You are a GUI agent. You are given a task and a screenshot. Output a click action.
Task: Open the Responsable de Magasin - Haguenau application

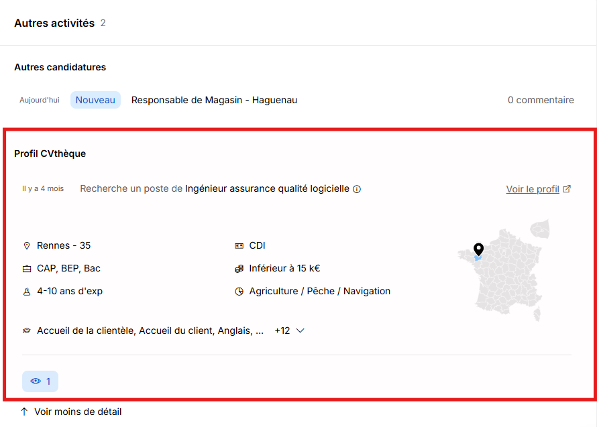pyautogui.click(x=214, y=100)
